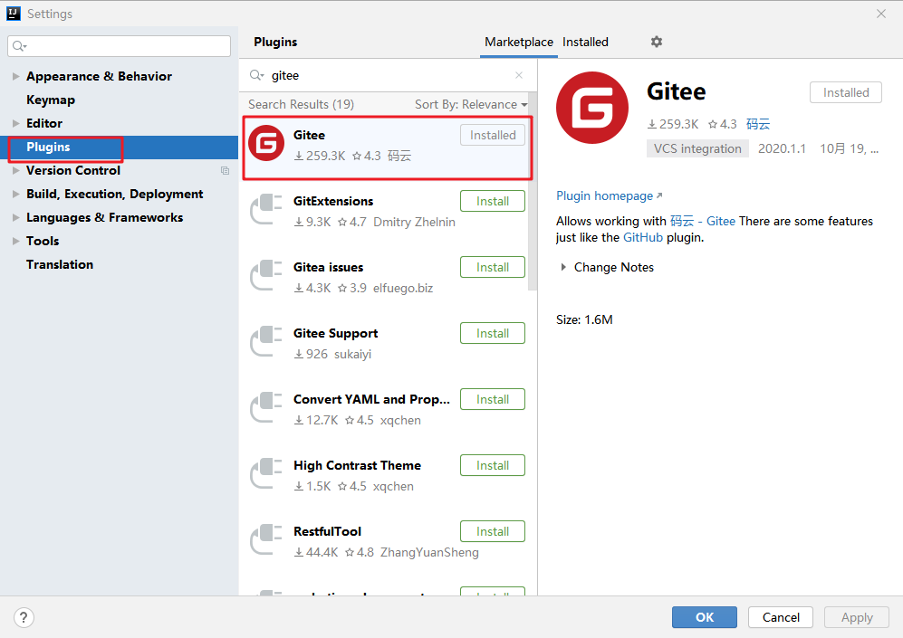Select the Gitea issues plugin name
Viewport: 903px width, 638px height.
click(328, 268)
